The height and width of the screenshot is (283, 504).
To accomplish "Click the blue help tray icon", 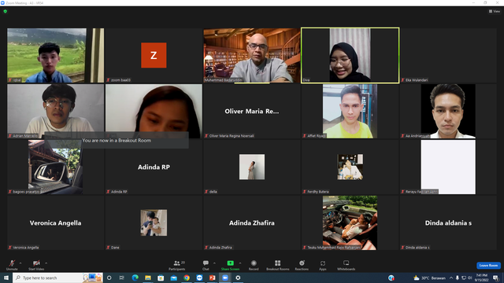I will [391, 277].
